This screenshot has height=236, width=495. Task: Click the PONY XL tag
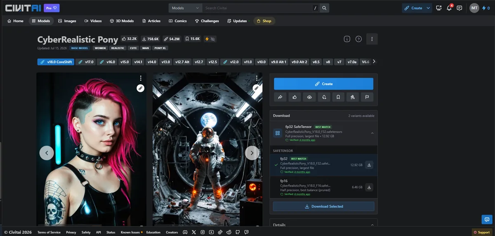160,48
